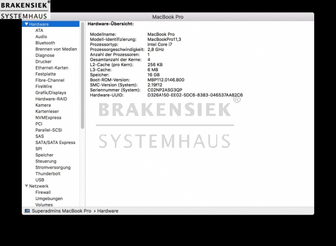
Task: Click the Hardware-Übersicht heading
Action: (110, 24)
